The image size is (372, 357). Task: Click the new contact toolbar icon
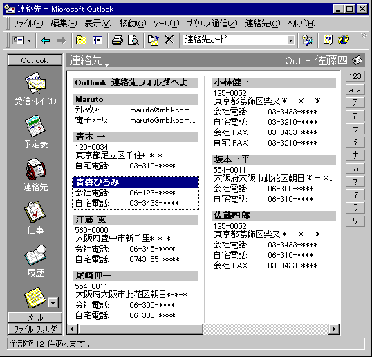pyautogui.click(x=18, y=40)
